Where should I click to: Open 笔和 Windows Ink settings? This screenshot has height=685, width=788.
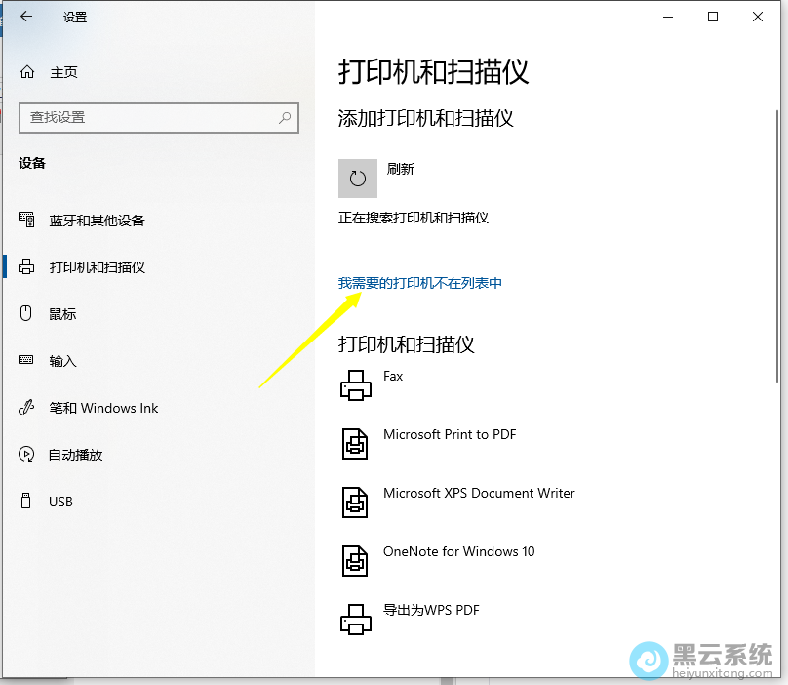103,408
